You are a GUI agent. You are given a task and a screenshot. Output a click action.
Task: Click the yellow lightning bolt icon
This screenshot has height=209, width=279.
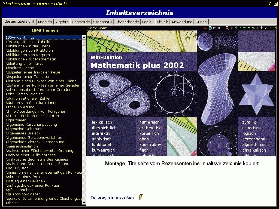coord(141,197)
